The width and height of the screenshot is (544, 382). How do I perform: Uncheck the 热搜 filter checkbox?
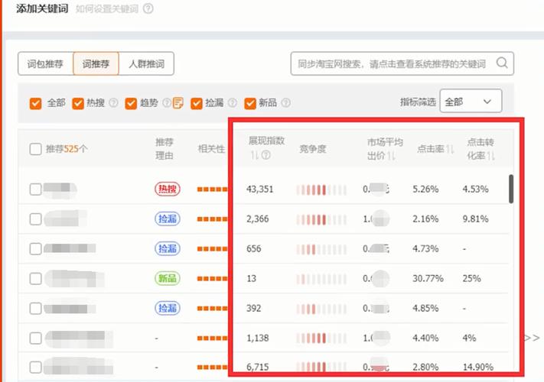coord(78,103)
